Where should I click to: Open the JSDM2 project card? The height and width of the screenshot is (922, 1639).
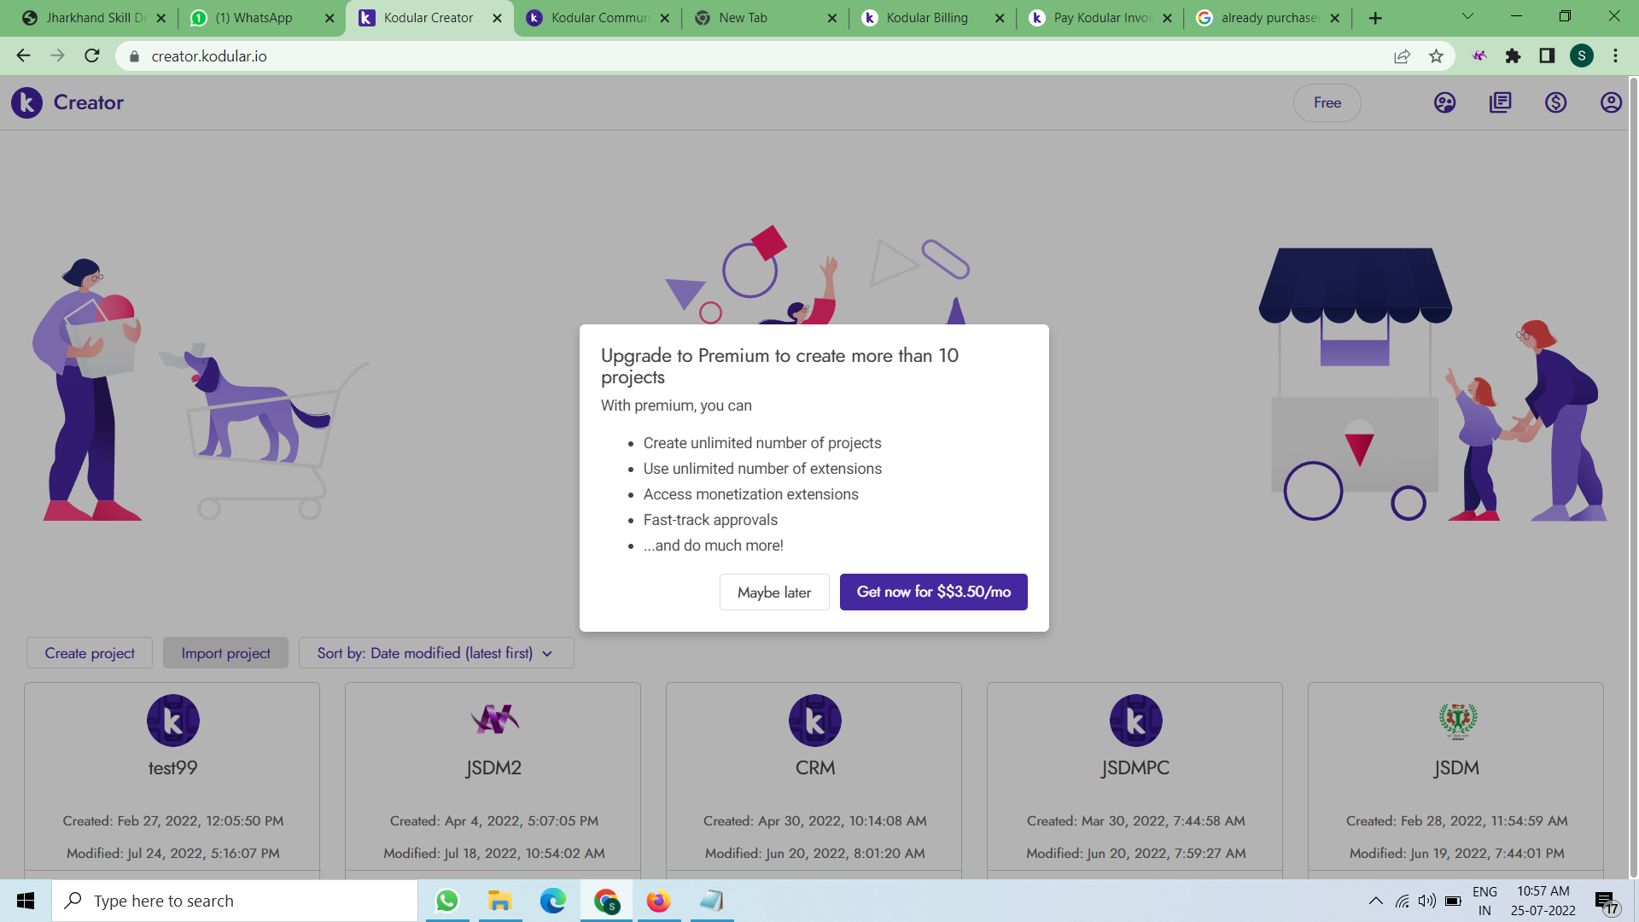click(x=493, y=768)
